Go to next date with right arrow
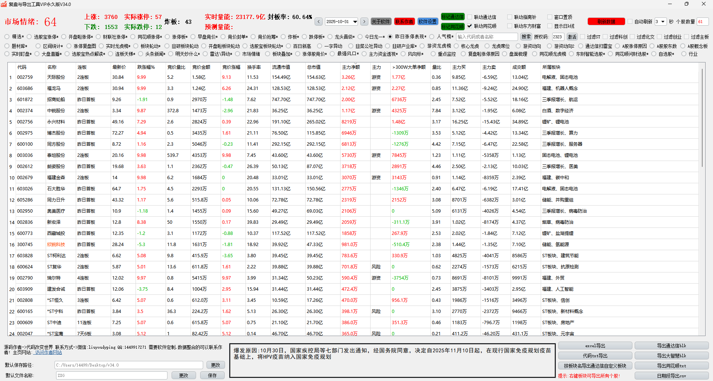The width and height of the screenshot is (713, 381). [x=364, y=22]
